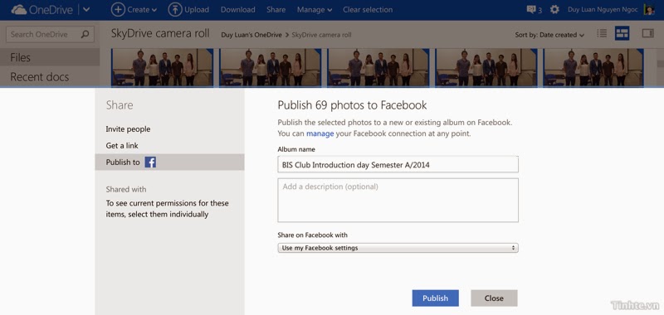
Task: Open the manage Facebook connection link
Action: (x=320, y=133)
